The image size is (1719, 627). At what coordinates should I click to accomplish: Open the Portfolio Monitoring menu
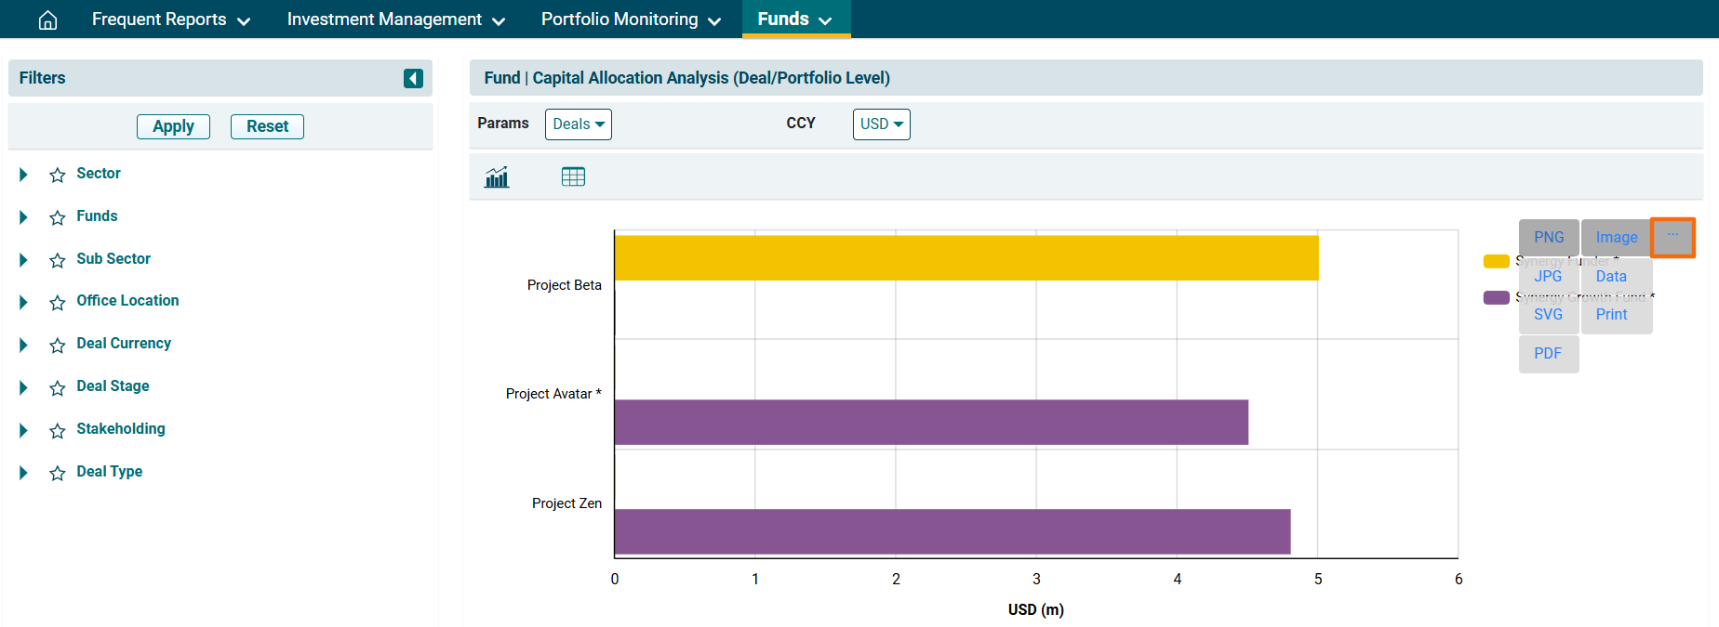coord(631,20)
